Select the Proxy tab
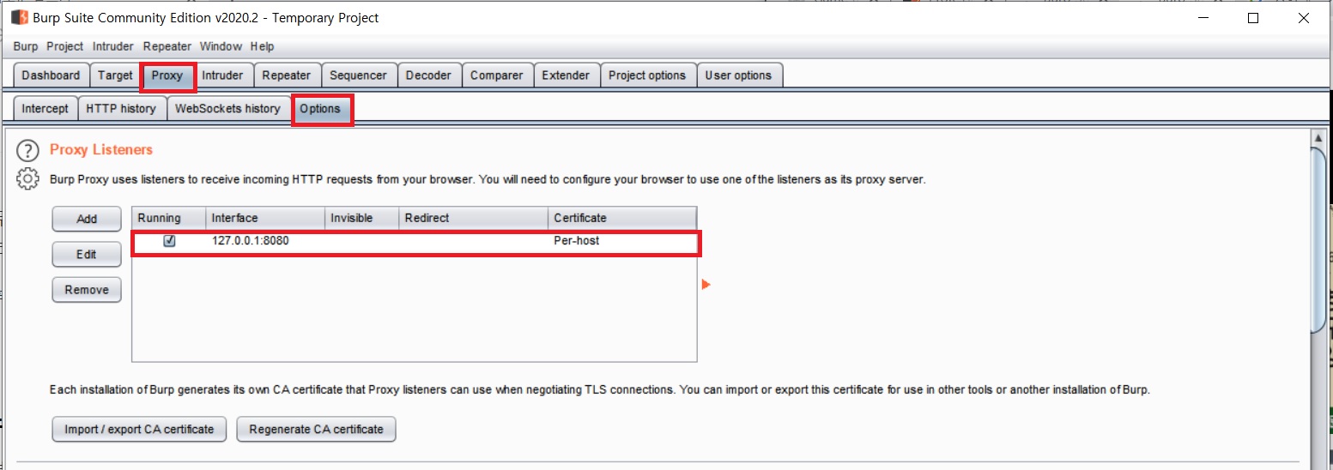 pyautogui.click(x=167, y=75)
